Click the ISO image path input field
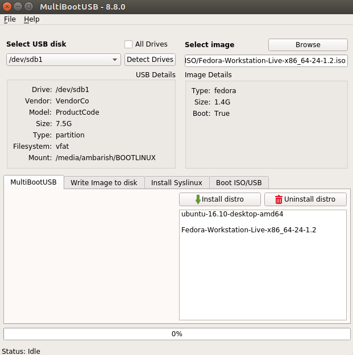Image resolution: width=353 pixels, height=355 pixels. click(x=265, y=61)
